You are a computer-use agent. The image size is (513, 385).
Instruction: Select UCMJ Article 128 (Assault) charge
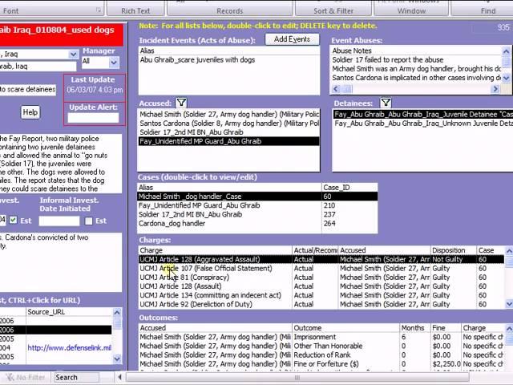pyautogui.click(x=321, y=286)
